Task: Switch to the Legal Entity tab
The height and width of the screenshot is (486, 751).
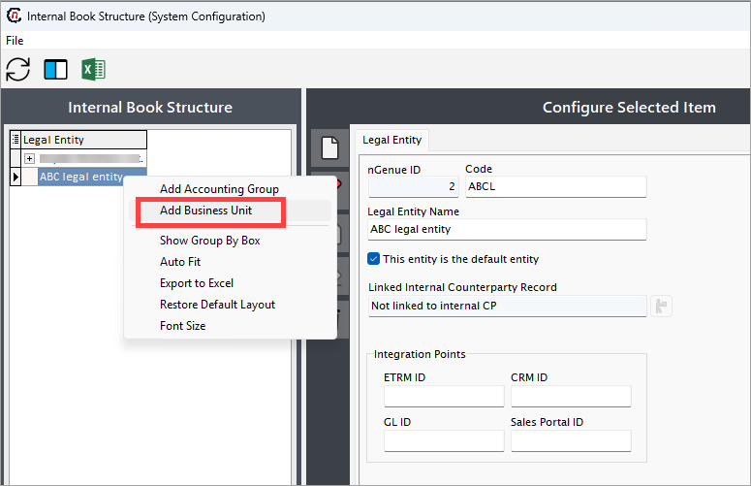Action: click(391, 140)
